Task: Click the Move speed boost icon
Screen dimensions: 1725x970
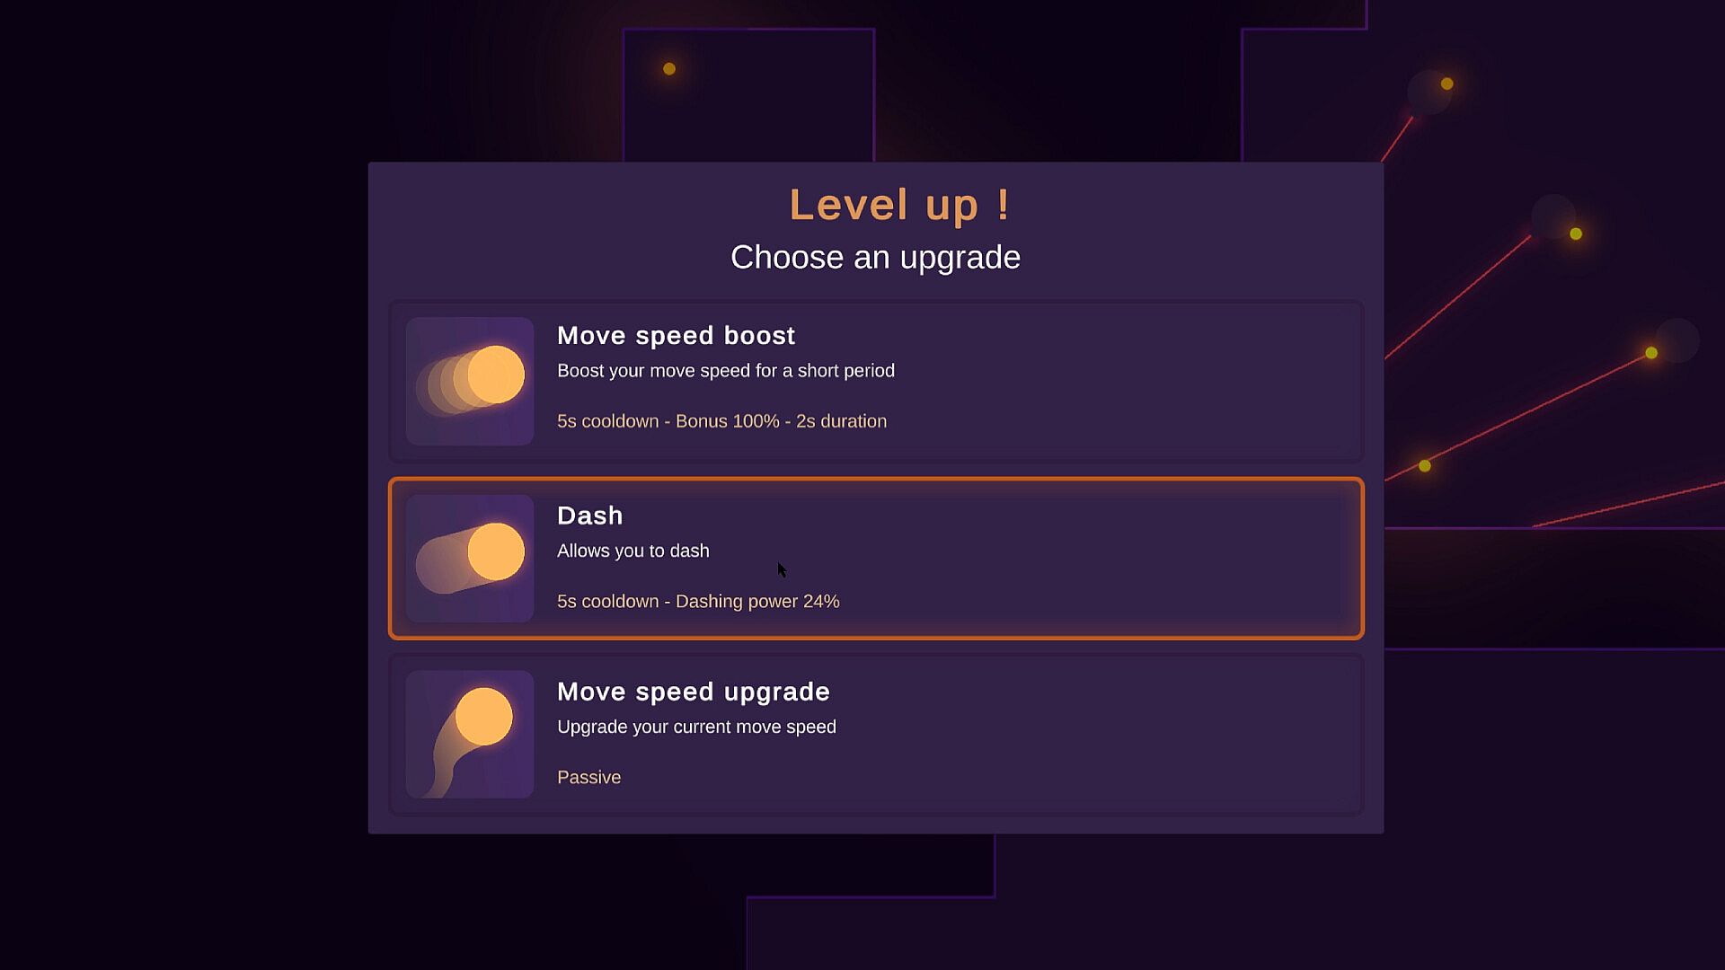Action: 469,381
